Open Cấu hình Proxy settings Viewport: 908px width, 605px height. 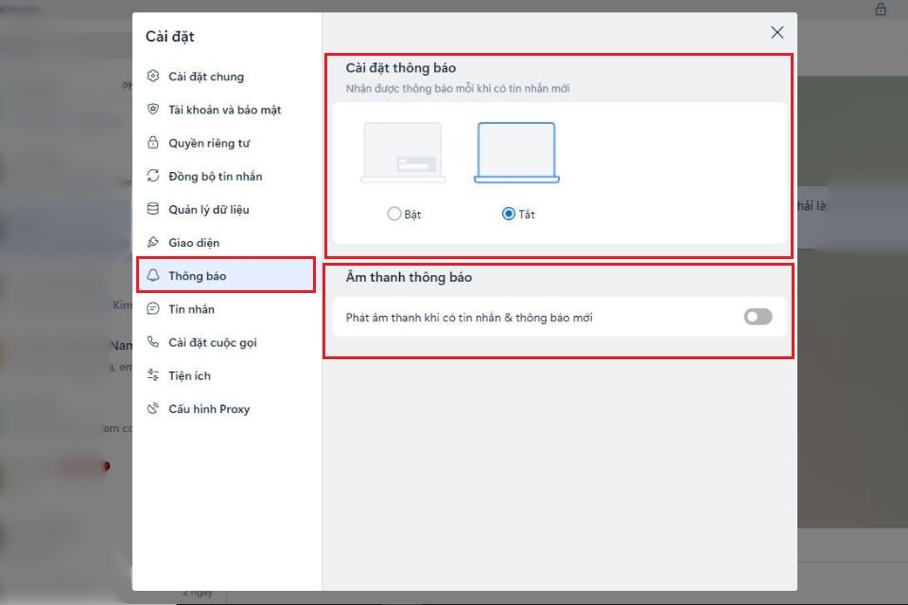pyautogui.click(x=226, y=408)
